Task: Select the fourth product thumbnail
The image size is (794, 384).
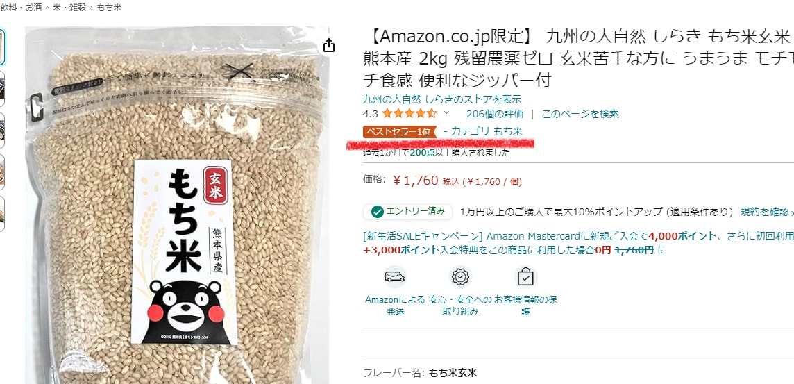Action: 2,172
